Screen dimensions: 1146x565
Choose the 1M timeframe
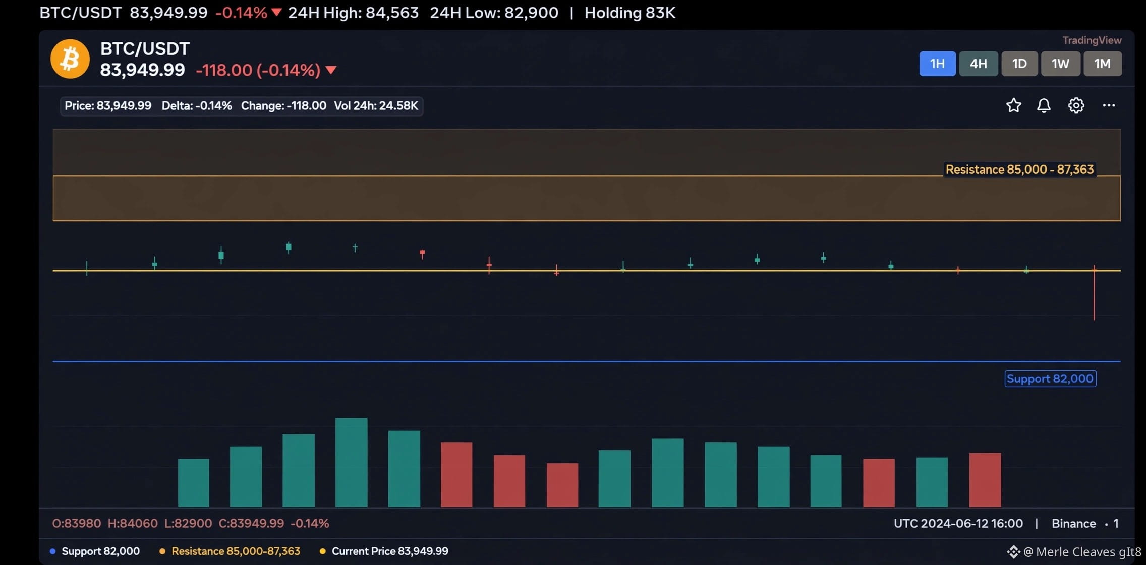click(1103, 64)
